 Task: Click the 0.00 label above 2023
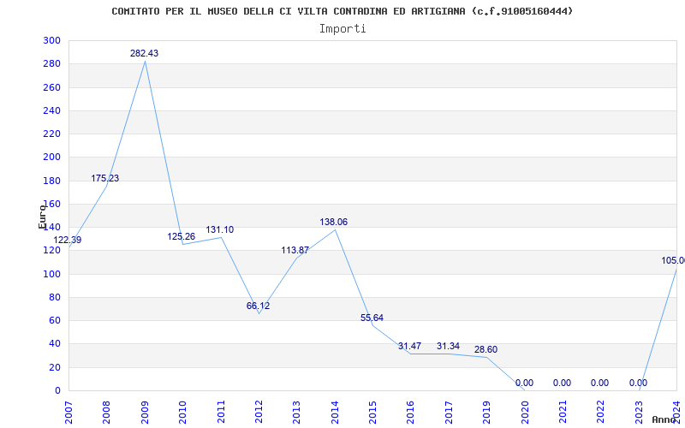(638, 383)
